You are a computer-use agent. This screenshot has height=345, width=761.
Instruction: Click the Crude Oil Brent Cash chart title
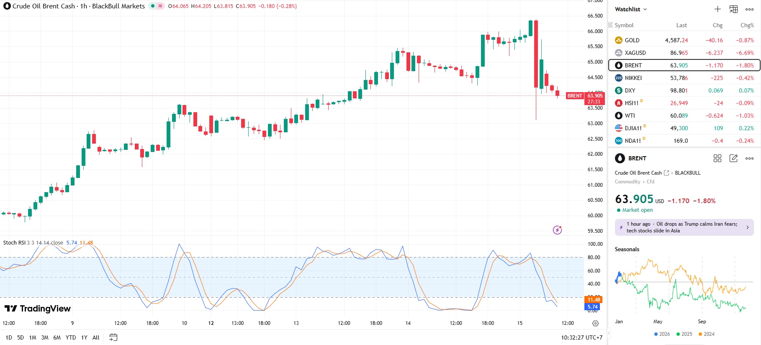tap(44, 6)
